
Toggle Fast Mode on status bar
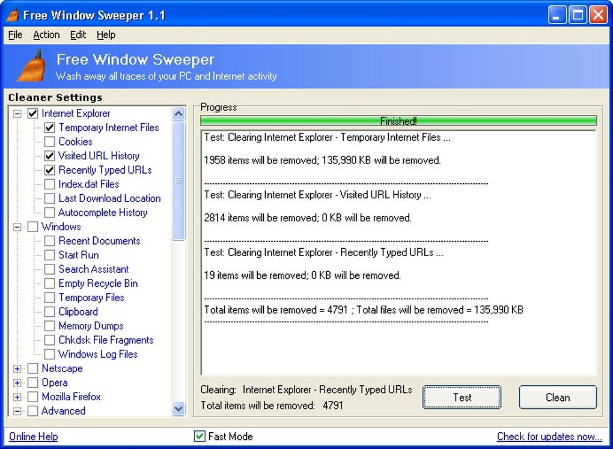(198, 436)
